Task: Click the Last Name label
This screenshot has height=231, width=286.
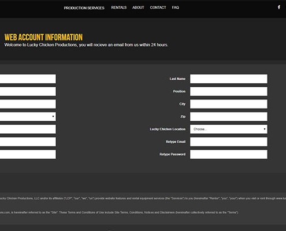Action: click(177, 79)
